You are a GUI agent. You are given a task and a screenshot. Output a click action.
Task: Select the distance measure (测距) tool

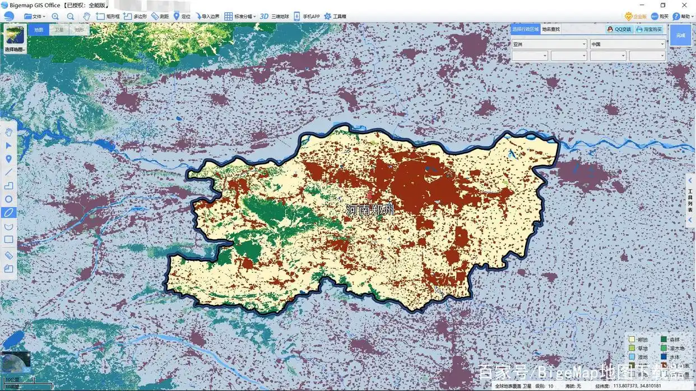point(160,16)
